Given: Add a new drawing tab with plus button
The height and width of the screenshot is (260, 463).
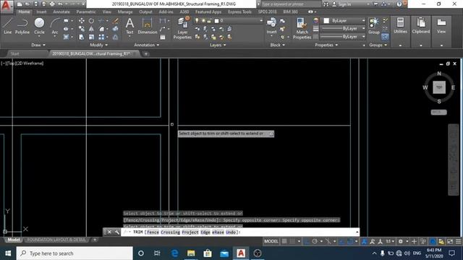Looking at the screenshot, I should [x=146, y=53].
